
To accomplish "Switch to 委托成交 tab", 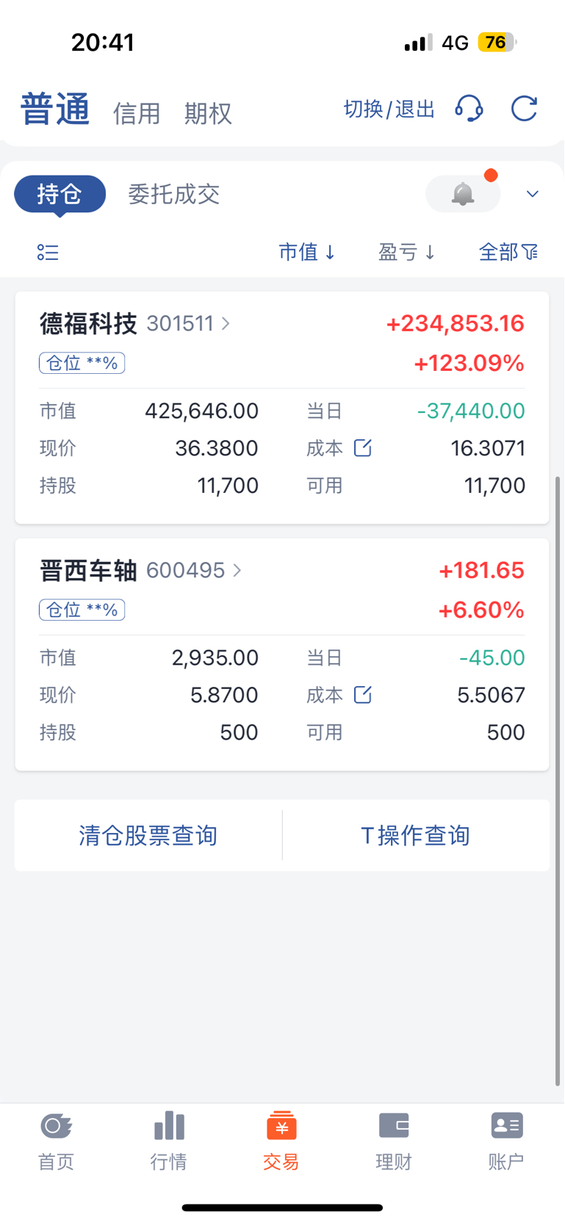I will tap(174, 194).
